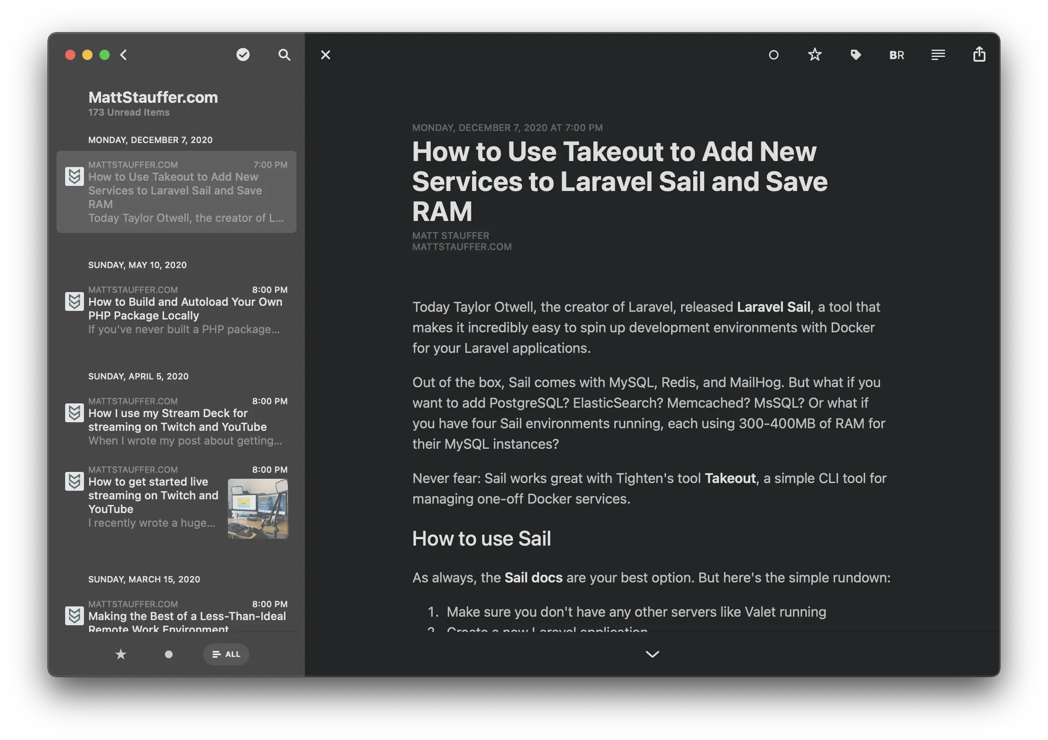Show starred items filter at bottom
Image resolution: width=1048 pixels, height=740 pixels.
(x=120, y=654)
